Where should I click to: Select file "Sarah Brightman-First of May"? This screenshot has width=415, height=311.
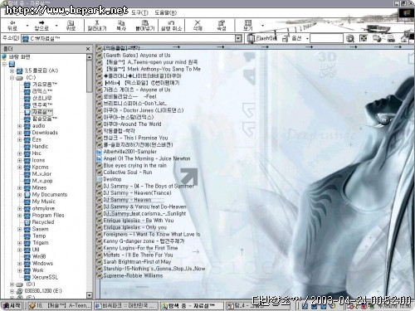click(x=137, y=262)
